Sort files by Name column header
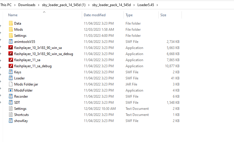 [x=13, y=15]
